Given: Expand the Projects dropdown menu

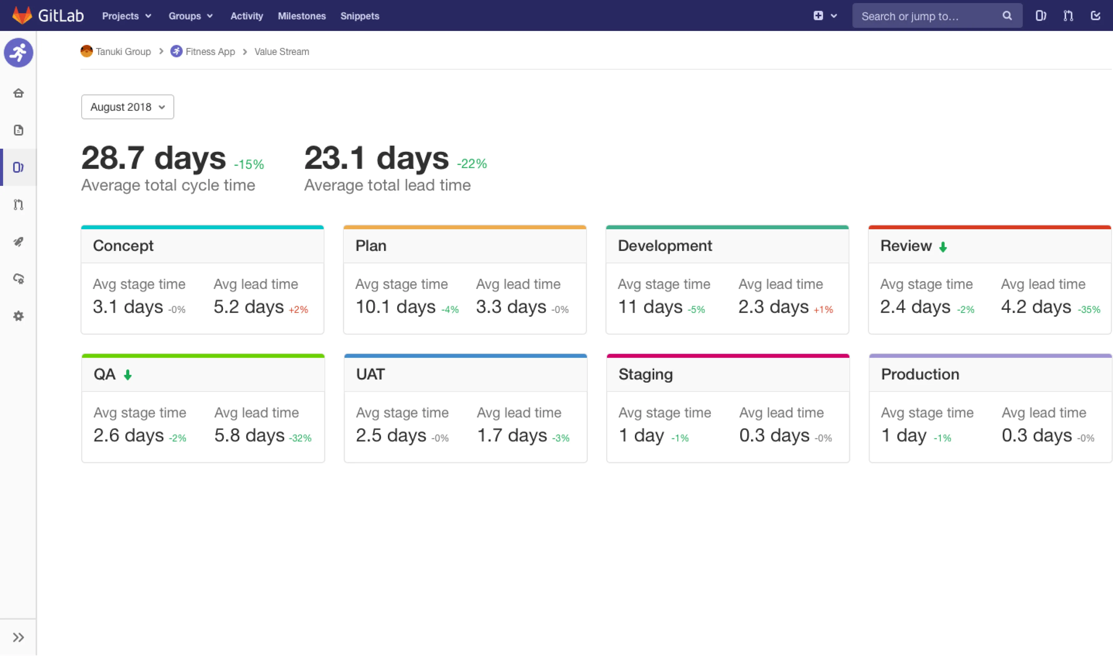Looking at the screenshot, I should (126, 16).
